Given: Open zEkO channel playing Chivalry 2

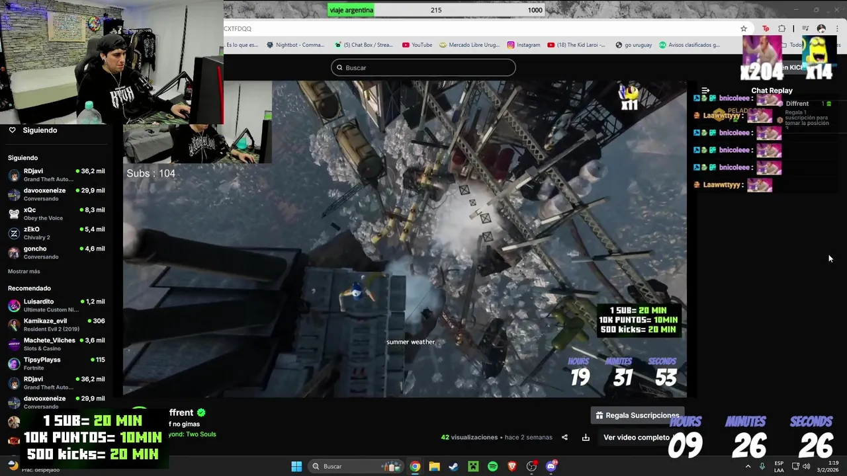Looking at the screenshot, I should pos(56,233).
